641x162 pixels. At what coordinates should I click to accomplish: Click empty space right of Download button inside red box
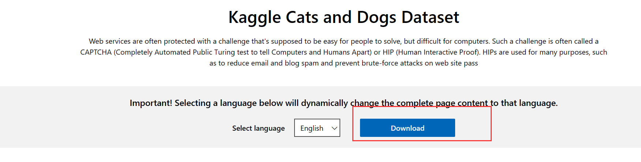(473, 128)
